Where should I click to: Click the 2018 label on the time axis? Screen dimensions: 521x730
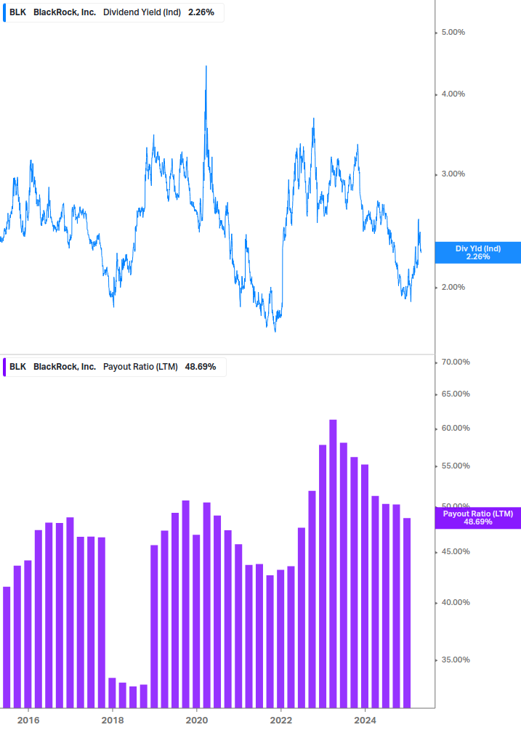[113, 721]
